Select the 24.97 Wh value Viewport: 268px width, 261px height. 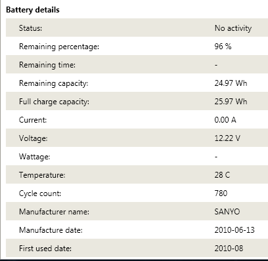pyautogui.click(x=231, y=83)
